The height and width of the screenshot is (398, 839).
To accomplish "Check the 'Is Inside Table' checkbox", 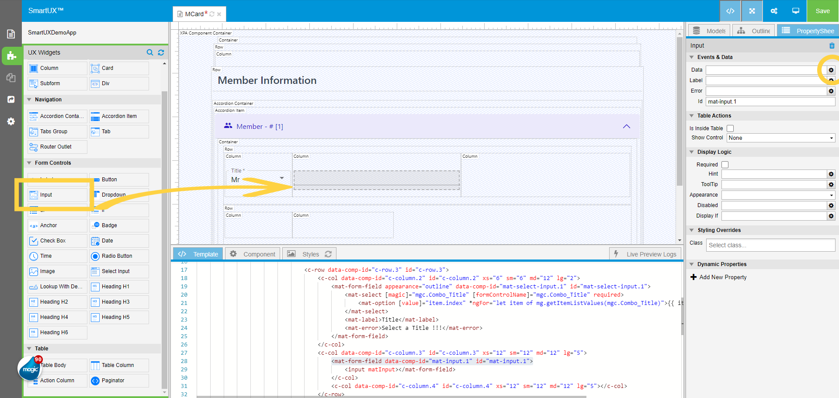I will pyautogui.click(x=730, y=128).
